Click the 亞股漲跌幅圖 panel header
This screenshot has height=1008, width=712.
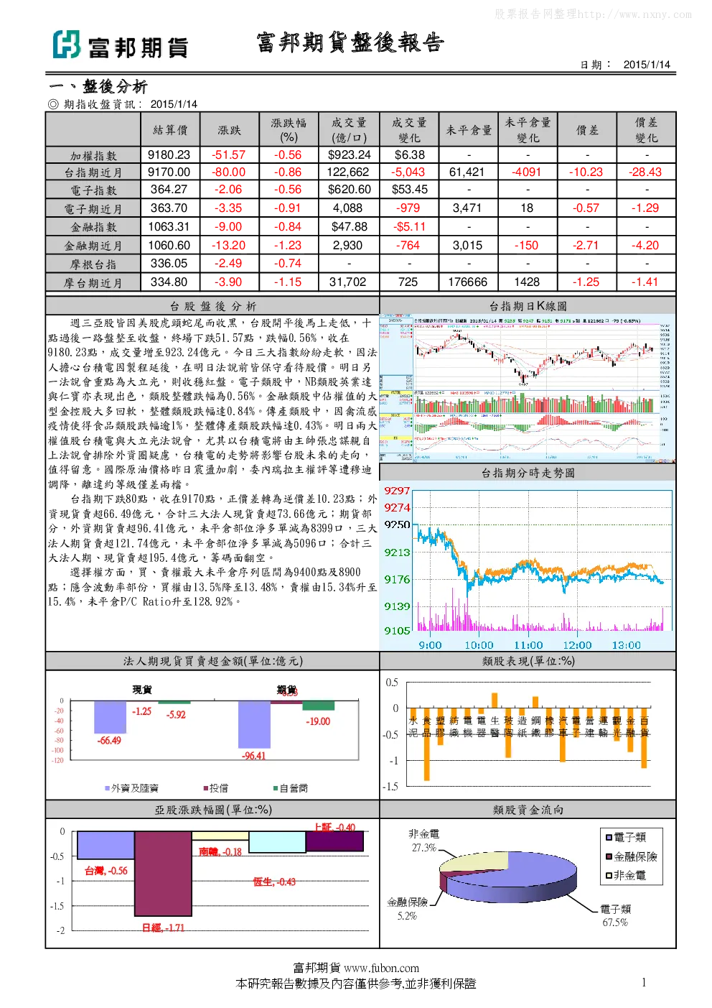pyautogui.click(x=212, y=810)
